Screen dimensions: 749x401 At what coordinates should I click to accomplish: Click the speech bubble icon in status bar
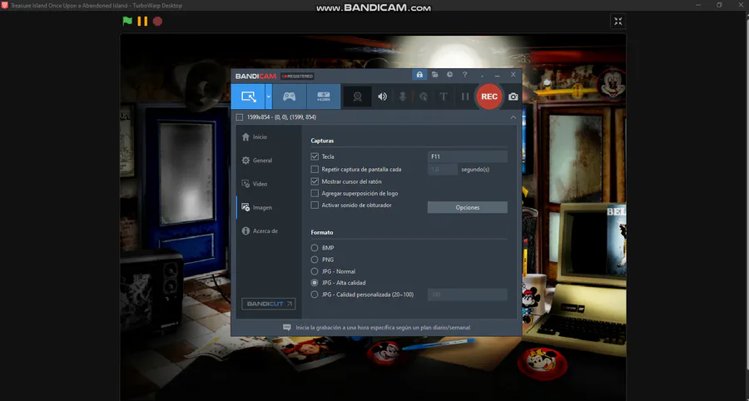286,328
